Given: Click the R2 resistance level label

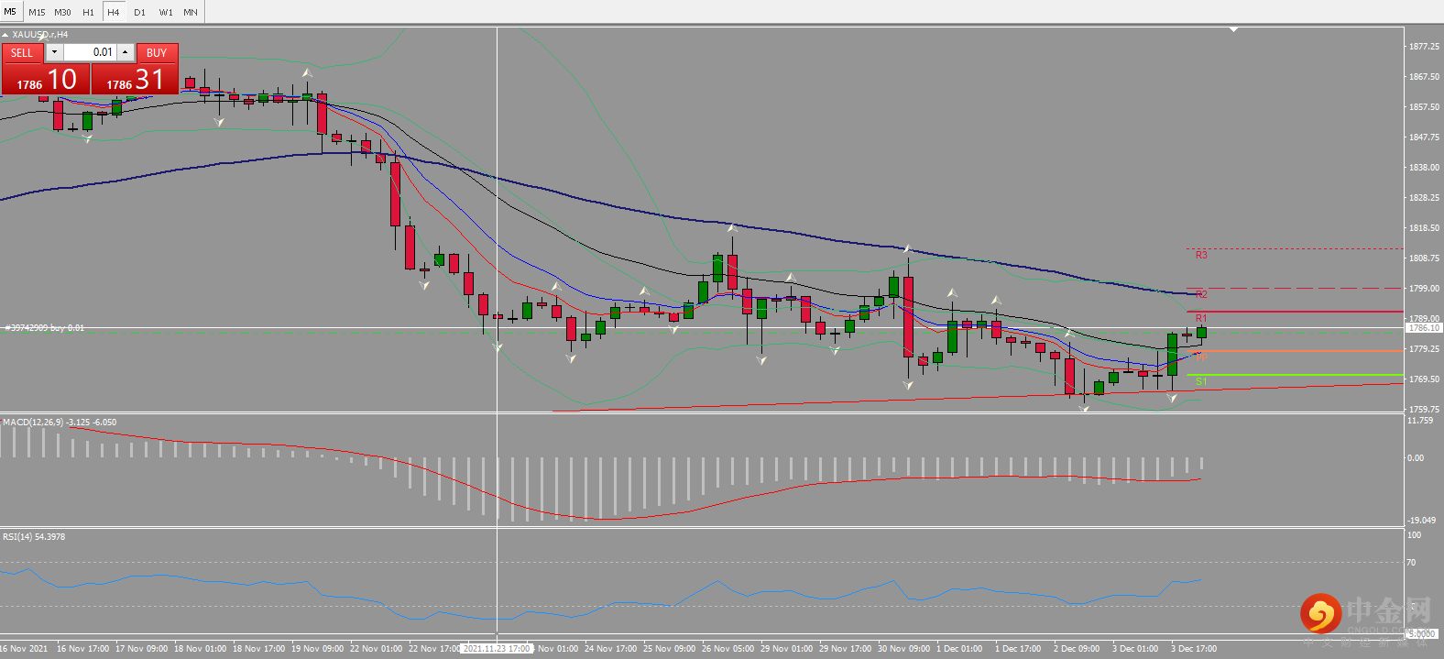Looking at the screenshot, I should coord(1201,294).
